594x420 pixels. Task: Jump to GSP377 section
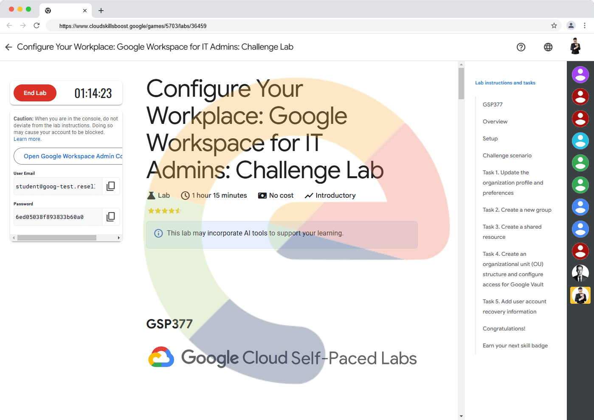pos(493,104)
